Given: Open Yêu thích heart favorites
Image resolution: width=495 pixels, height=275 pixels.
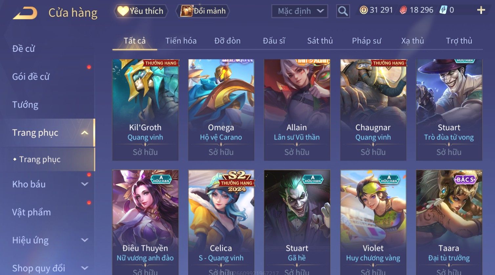Looking at the screenshot, I should point(141,11).
